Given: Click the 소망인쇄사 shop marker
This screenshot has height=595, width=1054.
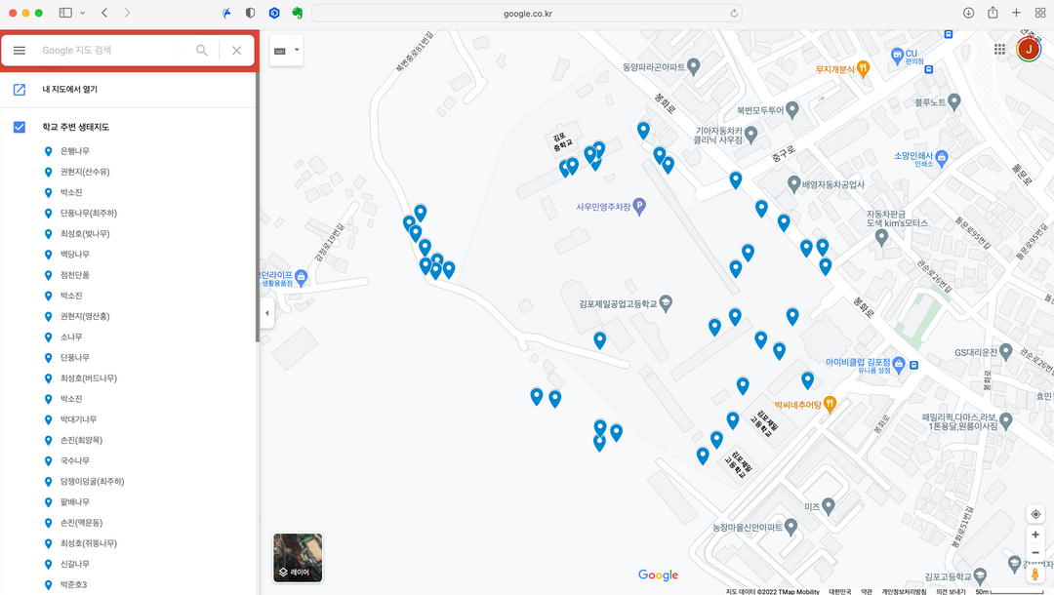Looking at the screenshot, I should 941,158.
